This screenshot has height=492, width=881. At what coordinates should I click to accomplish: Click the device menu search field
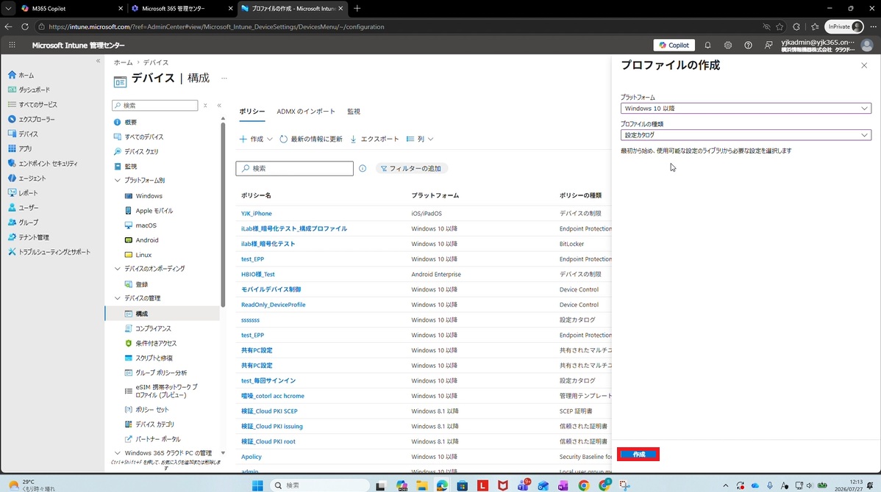click(x=155, y=105)
